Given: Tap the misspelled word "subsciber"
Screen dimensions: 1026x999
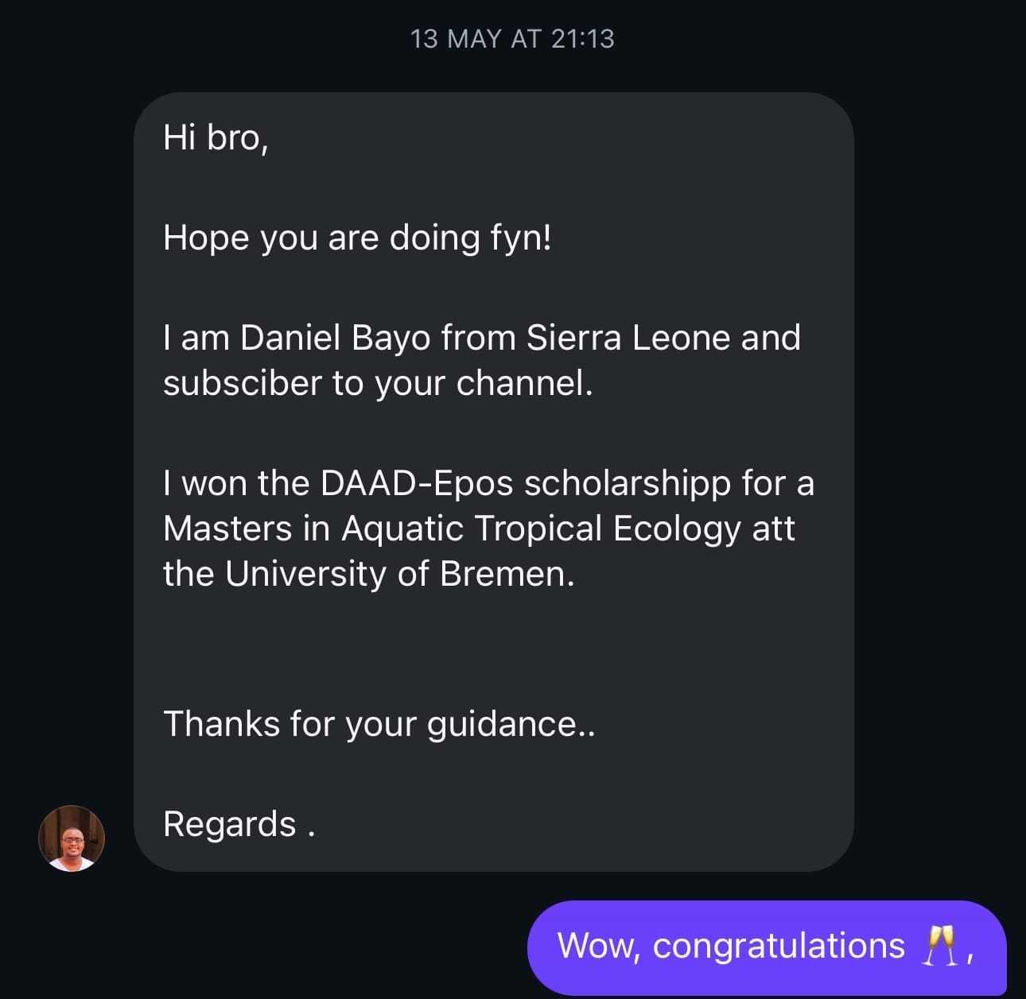Looking at the screenshot, I should (x=242, y=383).
